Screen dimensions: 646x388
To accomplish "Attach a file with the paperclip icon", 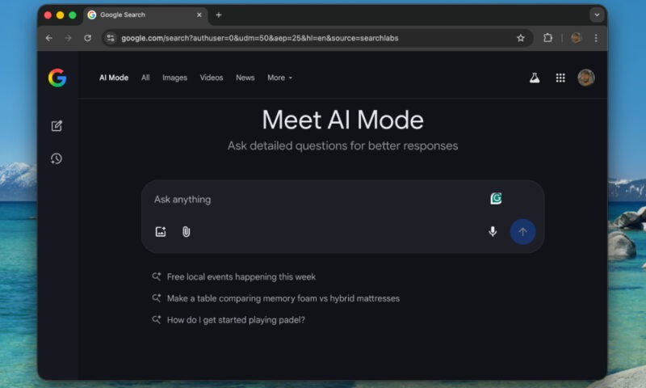I will (x=186, y=232).
